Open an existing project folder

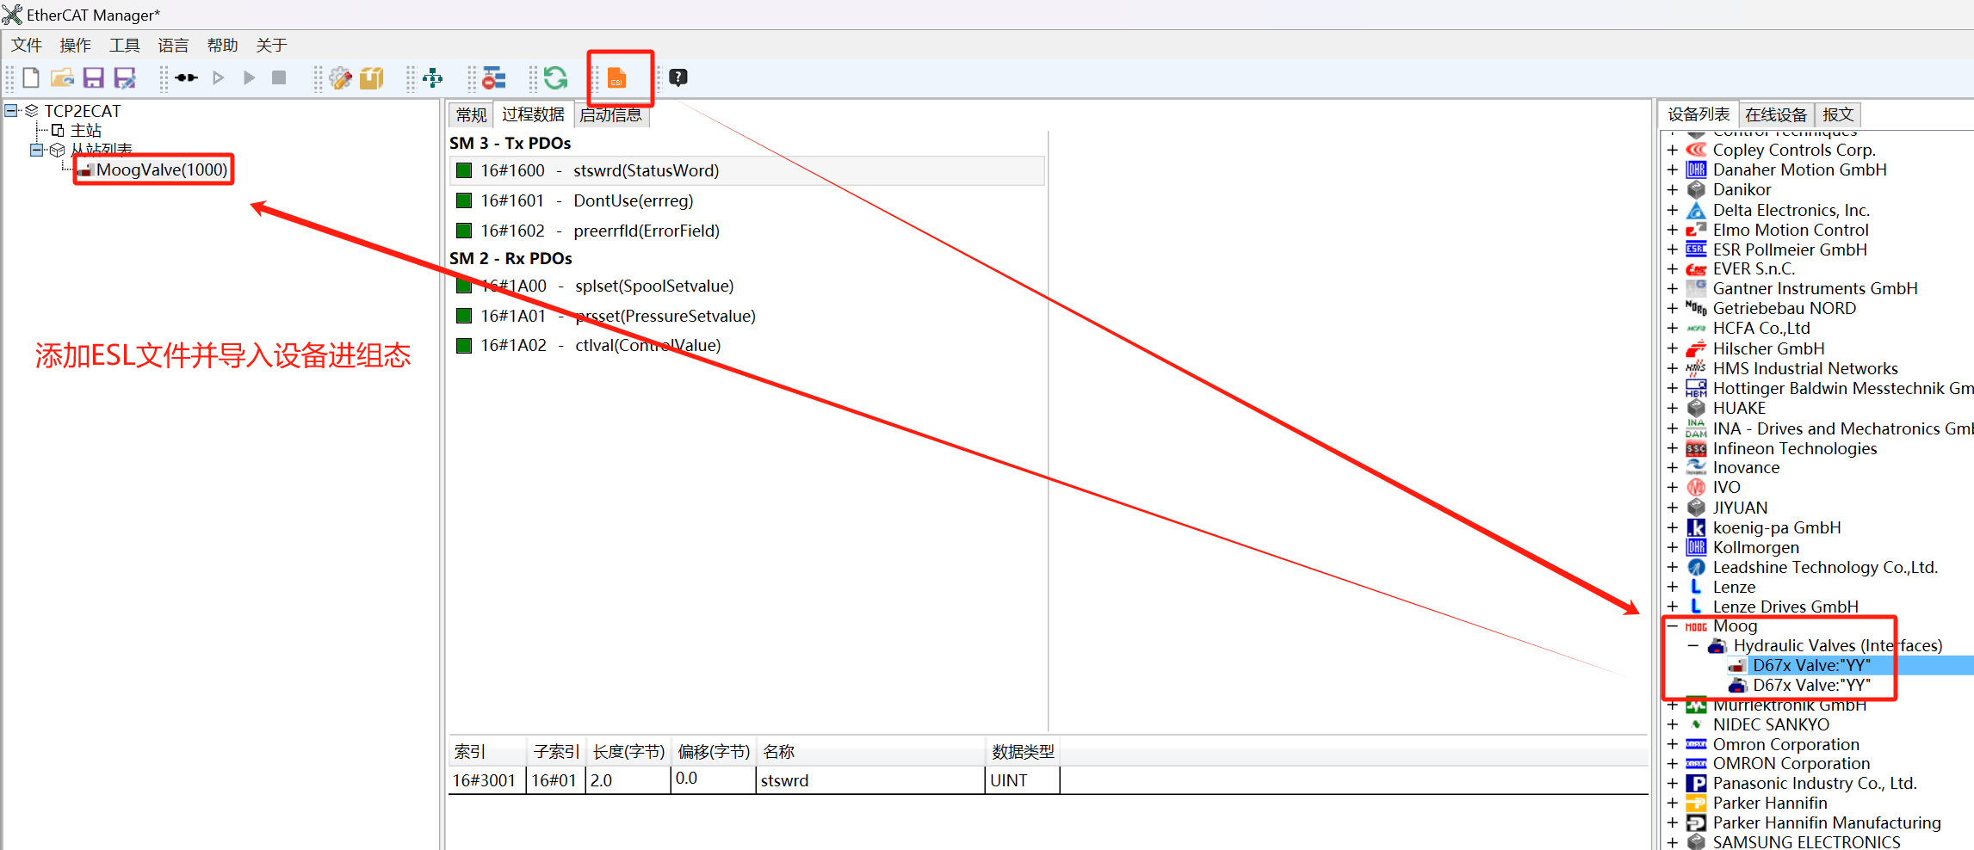coord(62,77)
